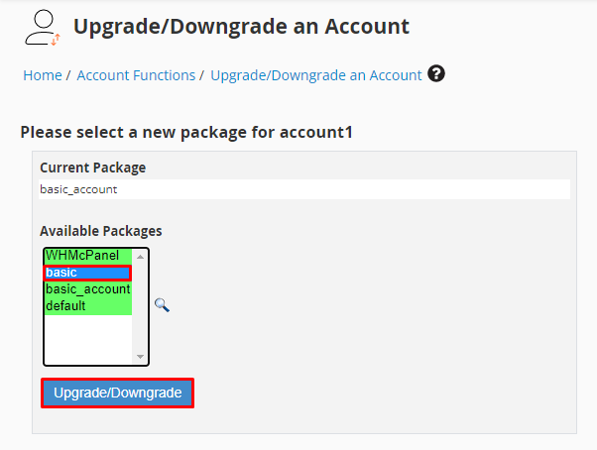Click the Current Package label
The image size is (597, 450).
coord(92,168)
